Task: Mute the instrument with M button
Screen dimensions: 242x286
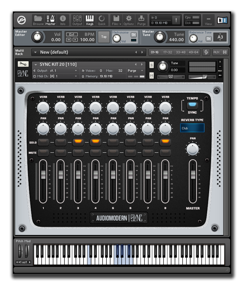Action: (x=151, y=75)
